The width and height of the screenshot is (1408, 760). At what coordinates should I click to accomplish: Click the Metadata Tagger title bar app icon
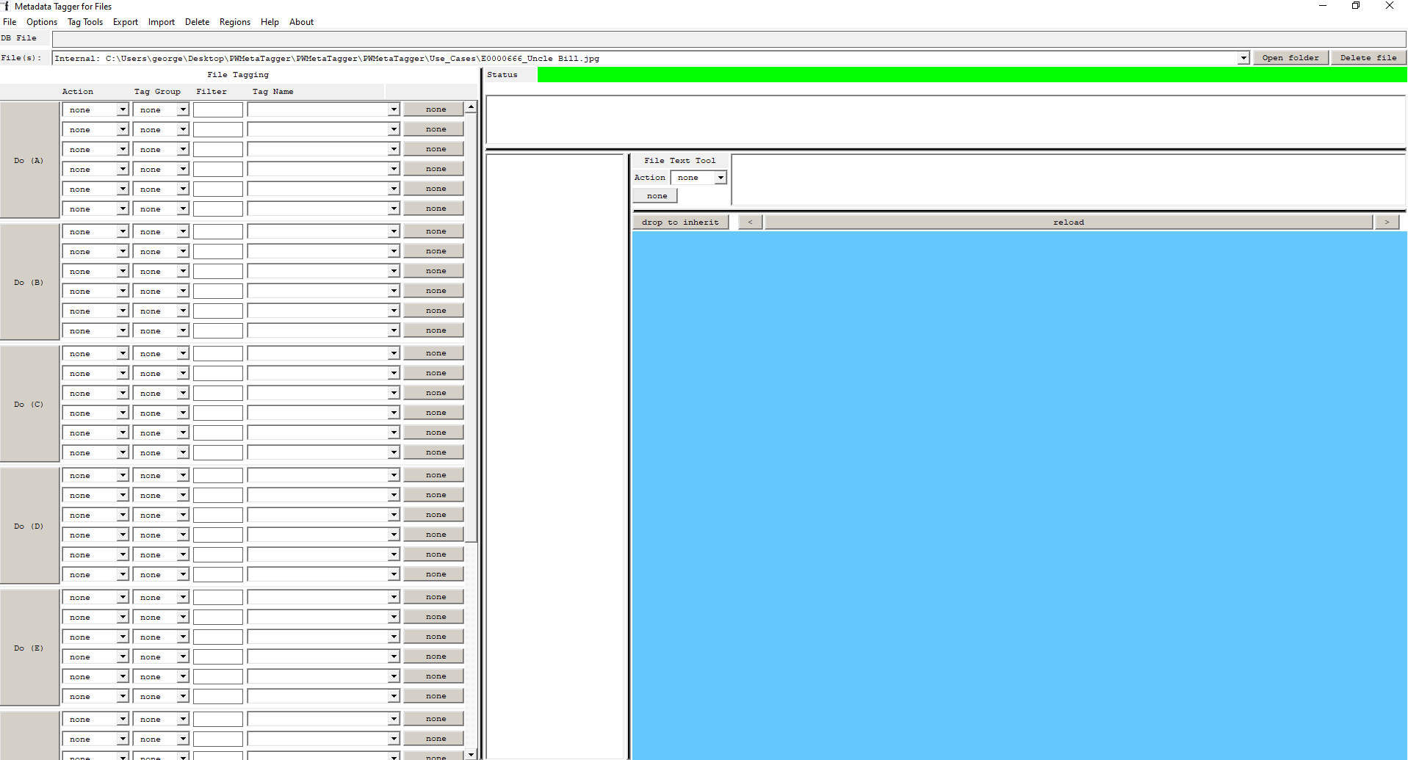(6, 6)
